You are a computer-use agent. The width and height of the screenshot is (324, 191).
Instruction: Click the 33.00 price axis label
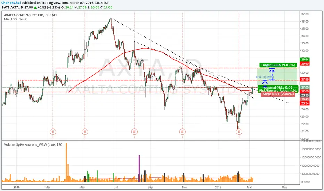tap(305, 43)
